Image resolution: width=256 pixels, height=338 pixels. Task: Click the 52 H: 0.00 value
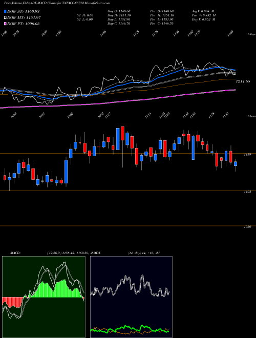(x=84, y=15)
